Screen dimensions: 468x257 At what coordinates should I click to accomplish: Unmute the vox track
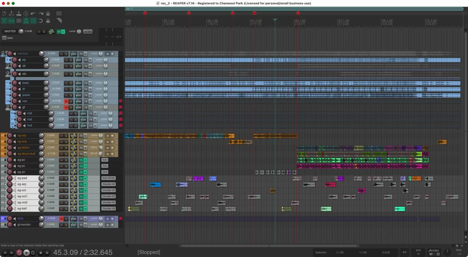click(66, 101)
